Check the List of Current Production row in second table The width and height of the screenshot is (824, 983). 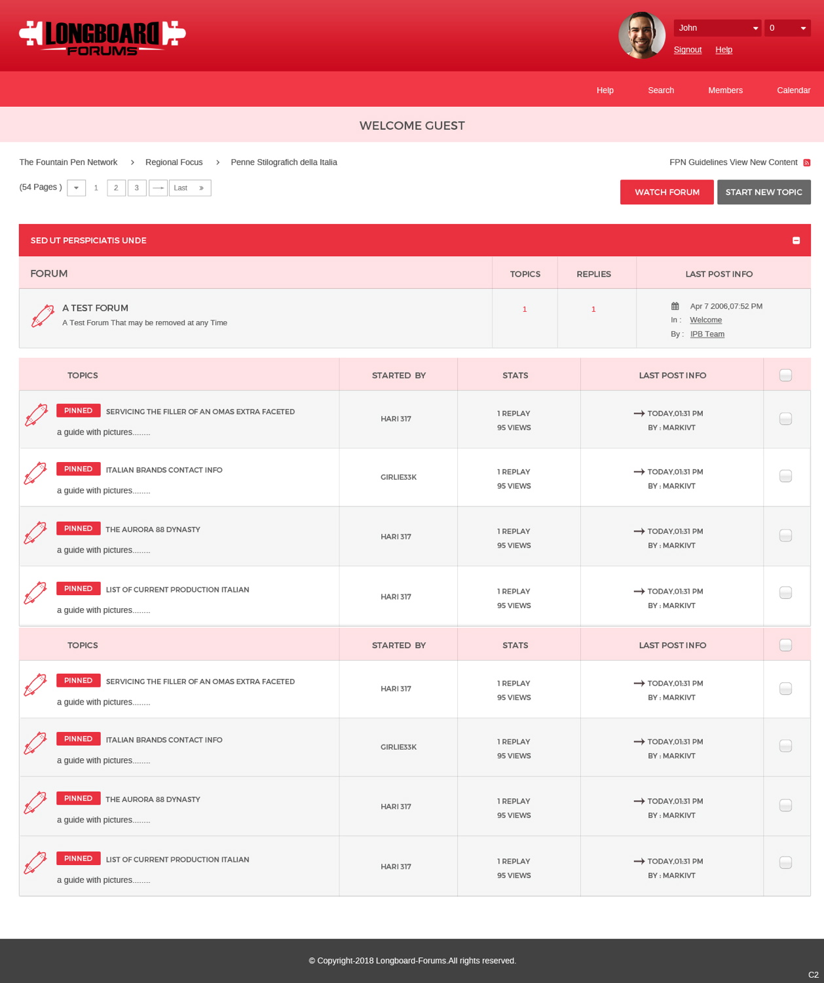pos(785,862)
